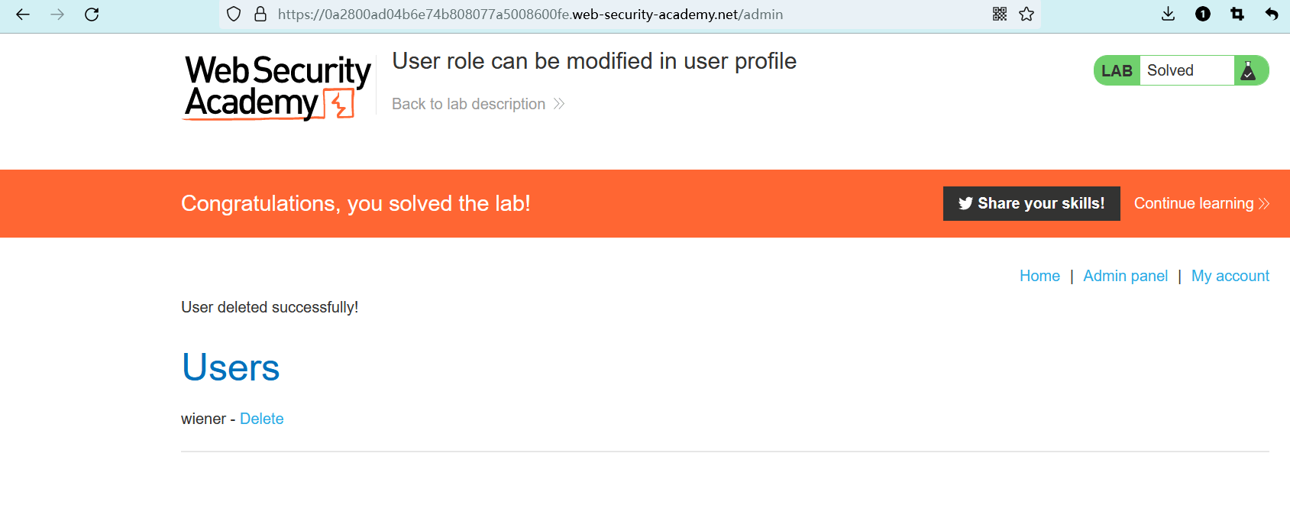1290x518 pixels.
Task: Open the QR code icon in address bar
Action: click(1000, 14)
